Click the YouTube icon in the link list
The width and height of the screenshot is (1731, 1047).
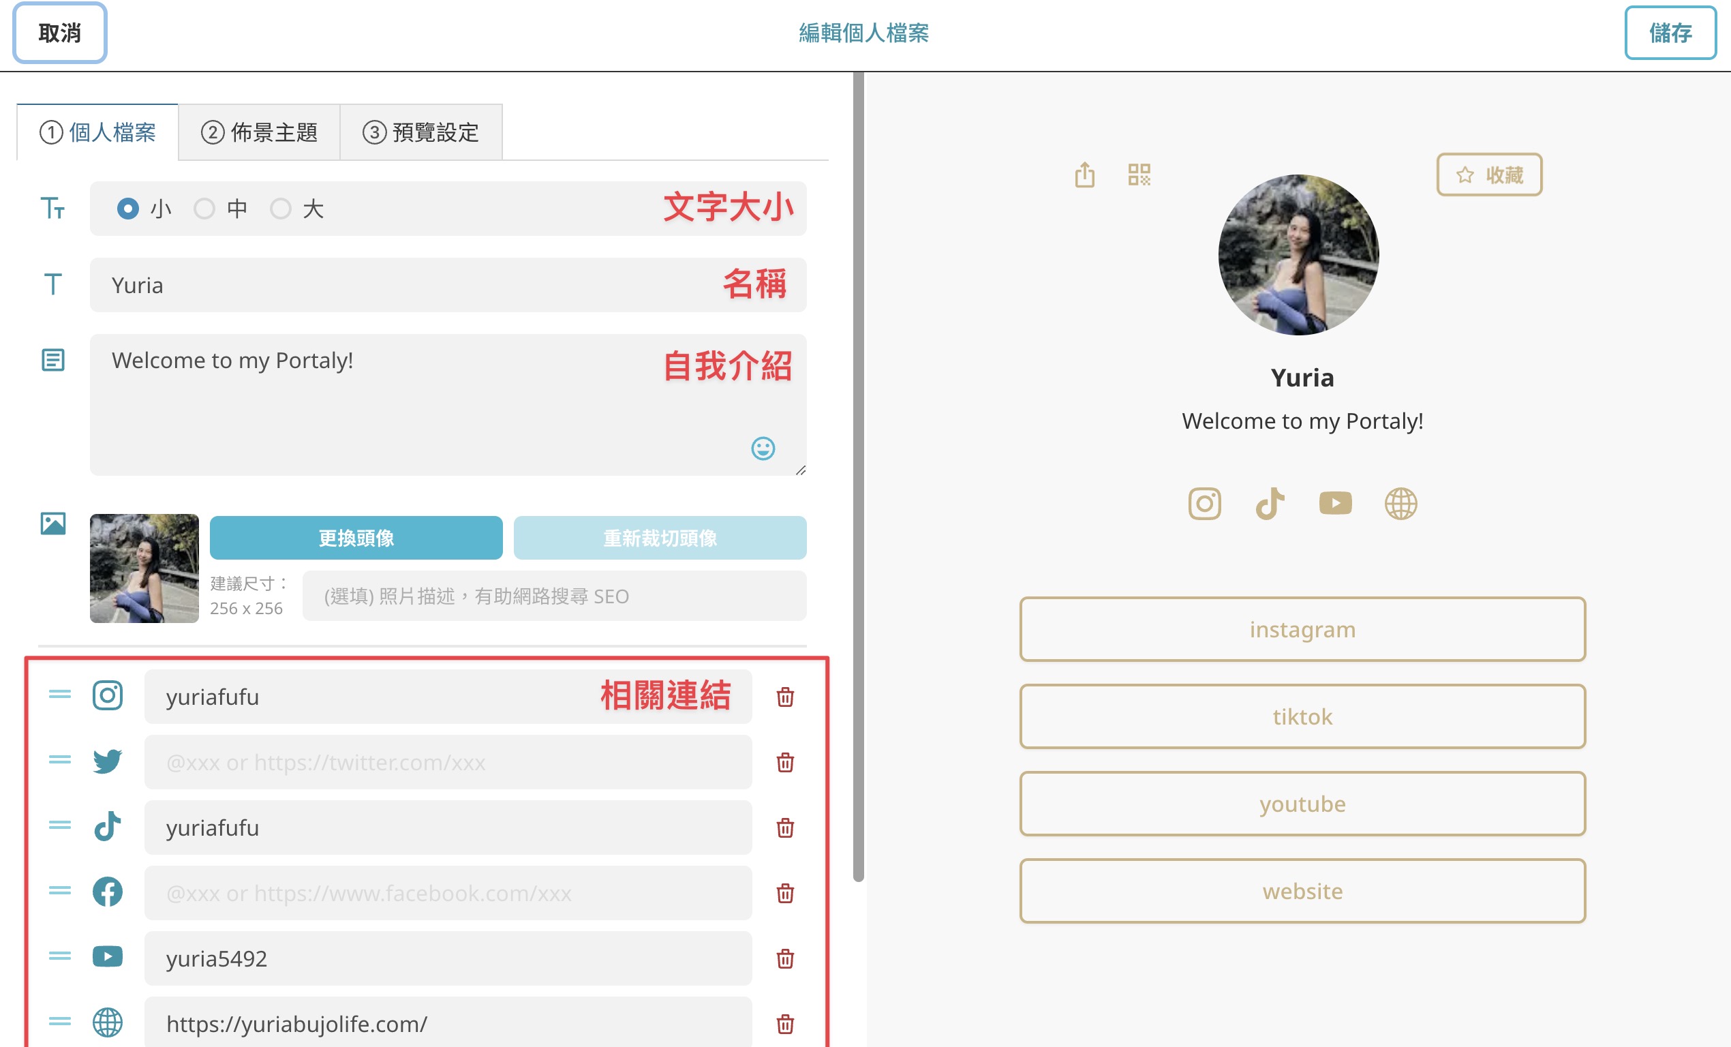[x=108, y=956]
